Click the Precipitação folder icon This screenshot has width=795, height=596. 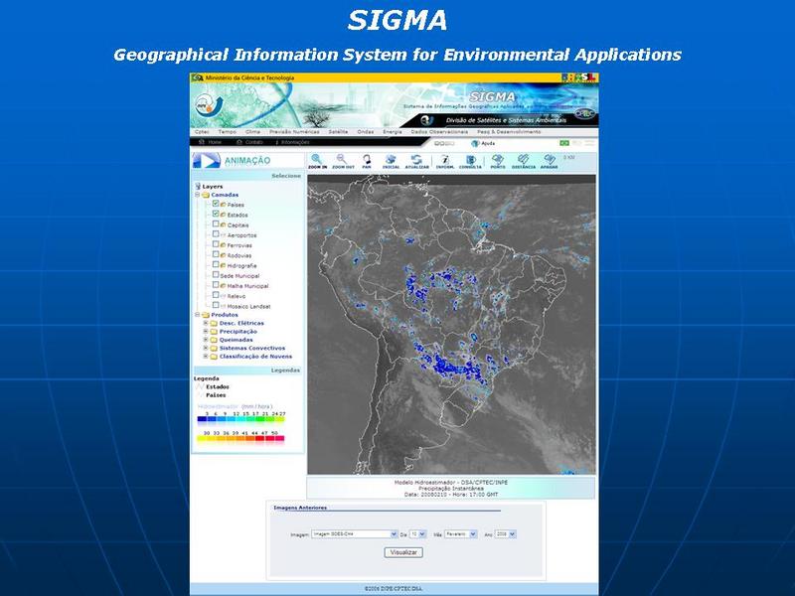[214, 332]
